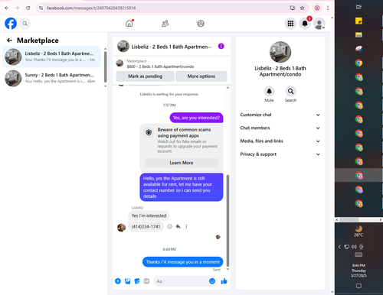Click the site information icon in address bar

point(41,8)
